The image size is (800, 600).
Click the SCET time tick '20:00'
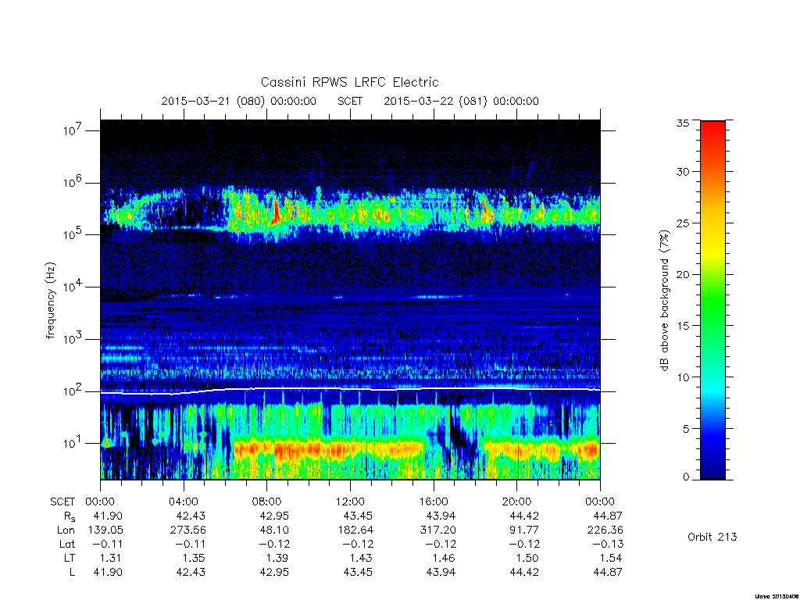click(x=516, y=502)
